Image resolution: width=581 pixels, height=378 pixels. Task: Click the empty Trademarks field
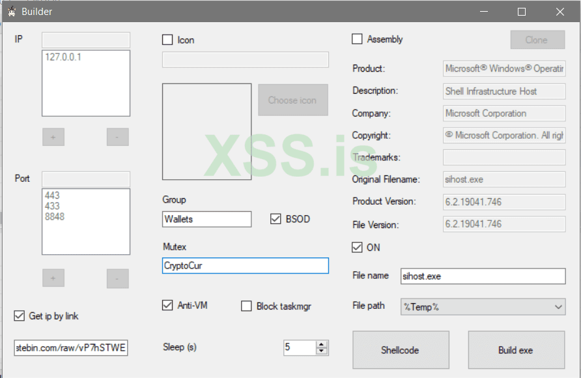click(504, 157)
